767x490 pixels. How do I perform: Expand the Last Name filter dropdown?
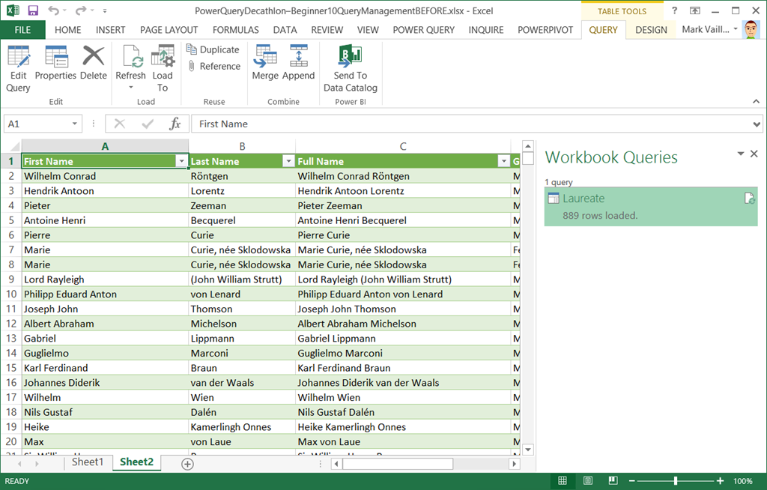288,161
